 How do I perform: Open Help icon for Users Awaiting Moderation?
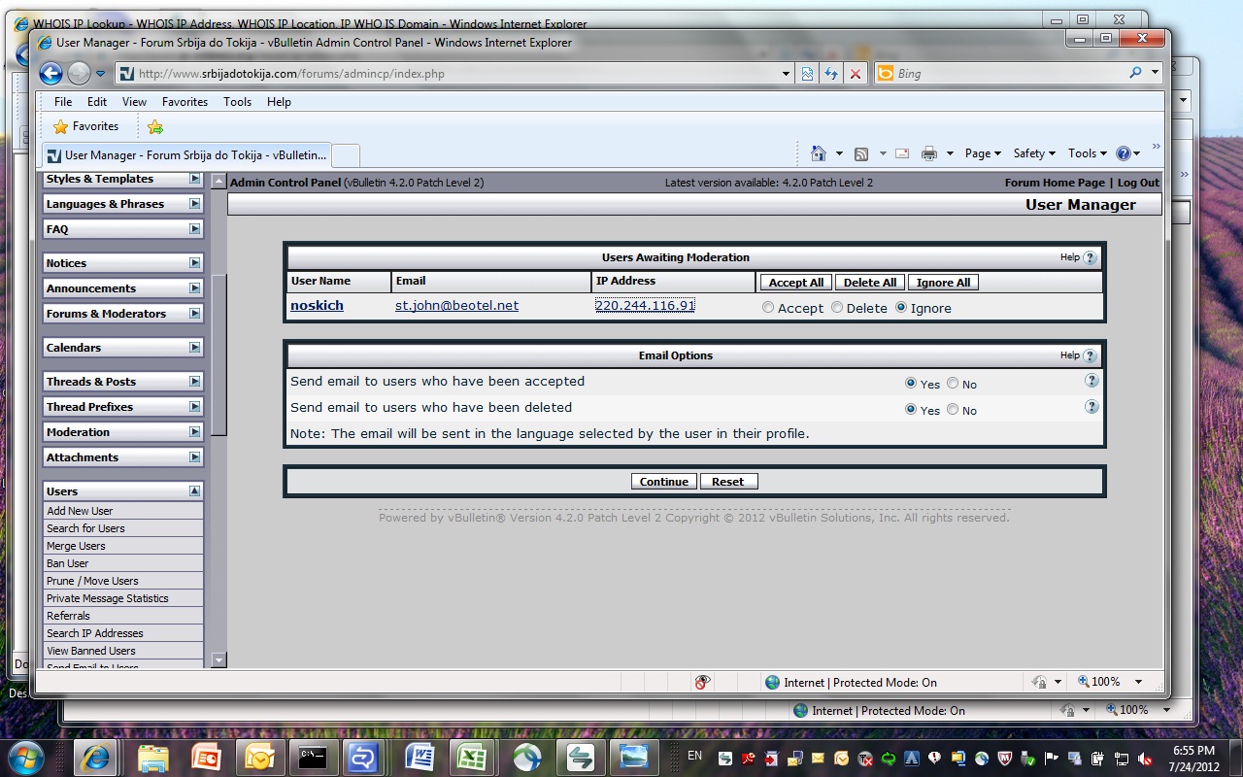tap(1090, 257)
